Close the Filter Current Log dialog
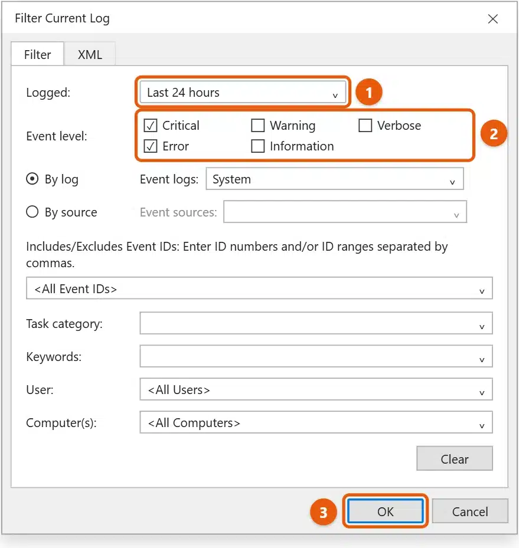Screen dimensions: 519x548 pos(493,18)
